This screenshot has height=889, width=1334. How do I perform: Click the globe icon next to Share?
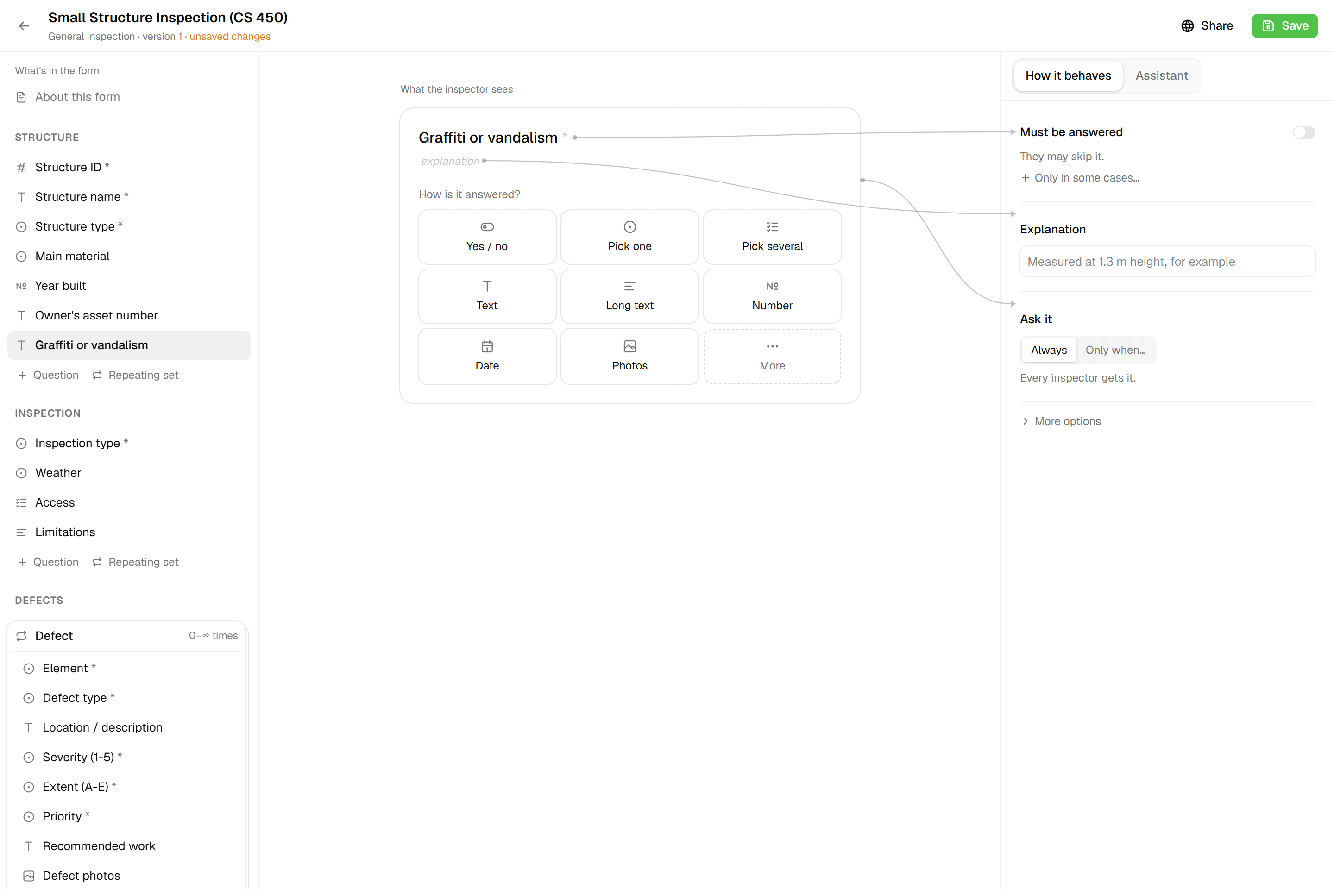pyautogui.click(x=1187, y=25)
